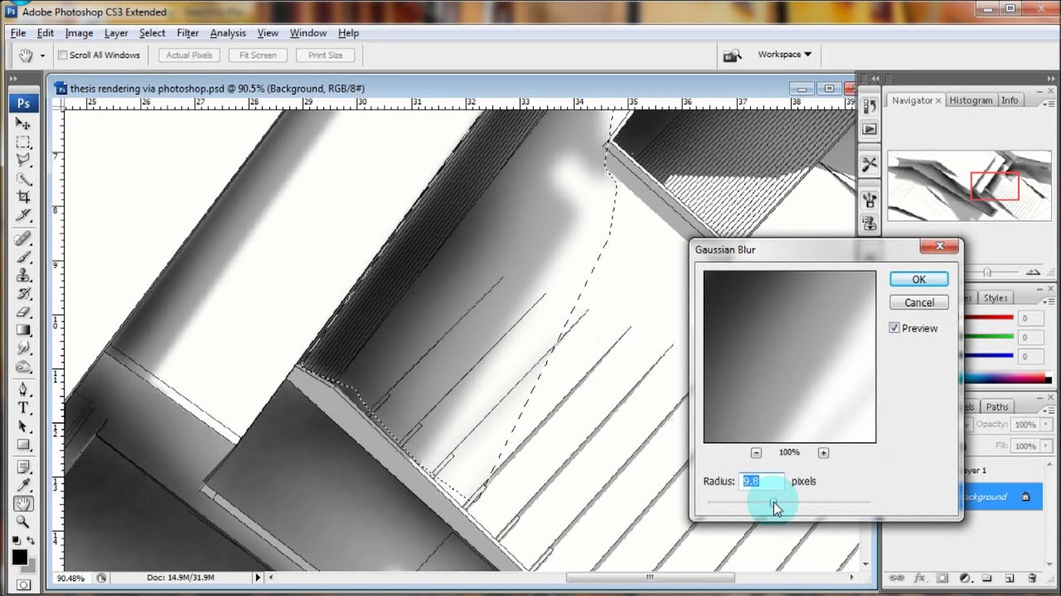Select the Gradient tool
Screen dimensions: 1061x596
23,330
